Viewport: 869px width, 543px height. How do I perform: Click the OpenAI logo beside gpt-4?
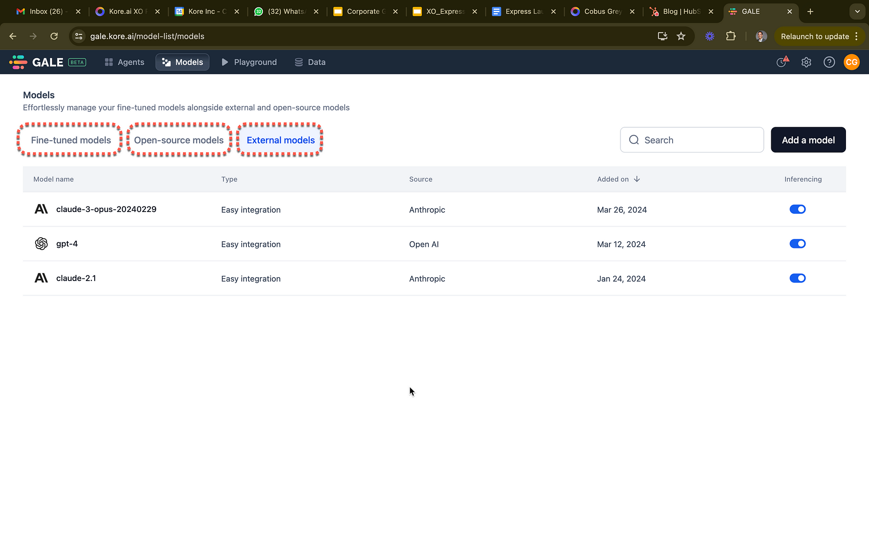pos(41,244)
